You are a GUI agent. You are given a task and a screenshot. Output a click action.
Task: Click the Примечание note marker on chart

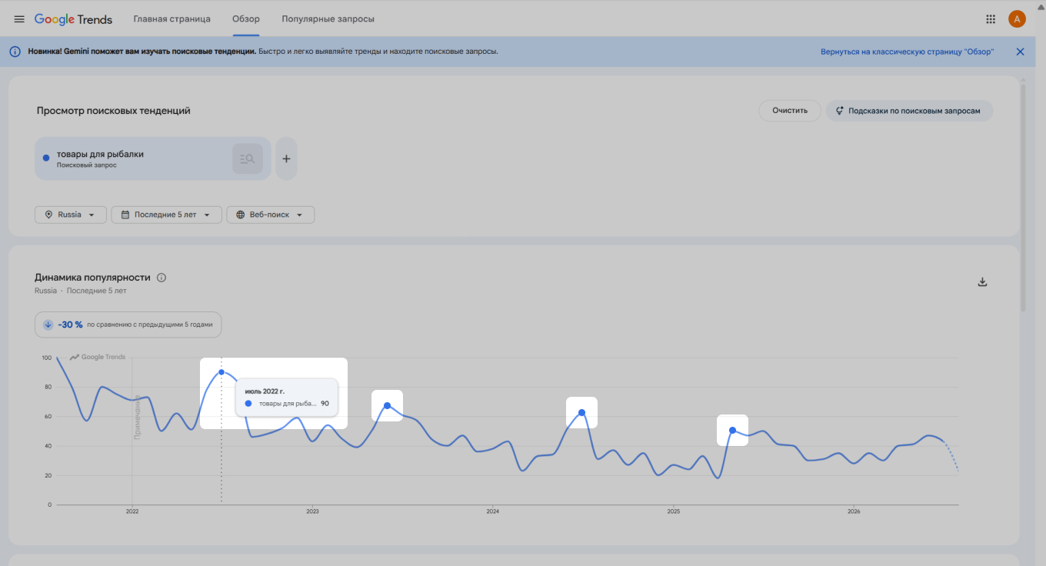coord(138,416)
